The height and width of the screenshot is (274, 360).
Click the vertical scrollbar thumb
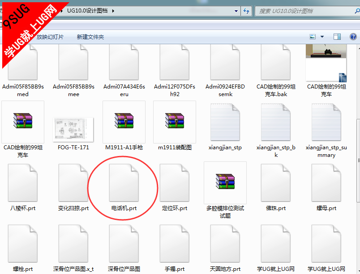(358, 160)
